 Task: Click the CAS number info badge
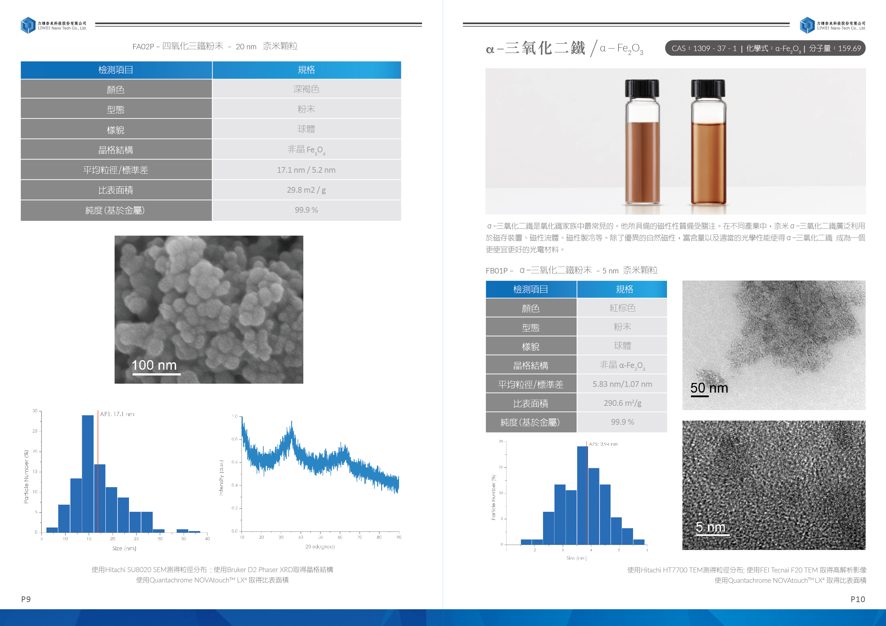click(x=765, y=49)
